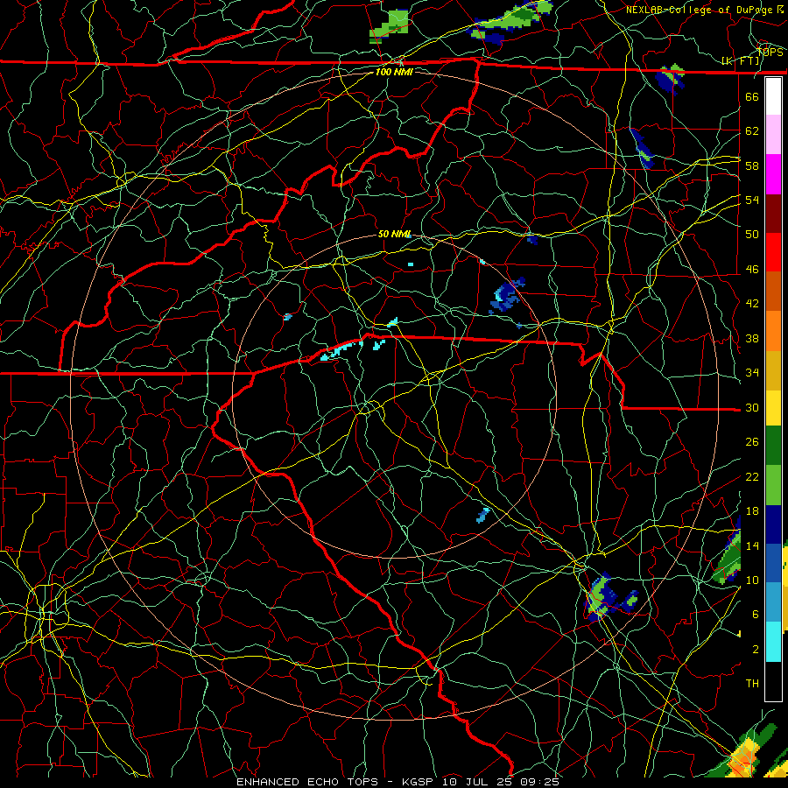Click the '22' scale label
This screenshot has height=788, width=788.
[x=752, y=476]
